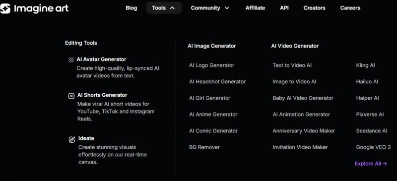Screen dimensions: 397x181
Task: Select Google VEO 3 link
Action: coord(374,147)
